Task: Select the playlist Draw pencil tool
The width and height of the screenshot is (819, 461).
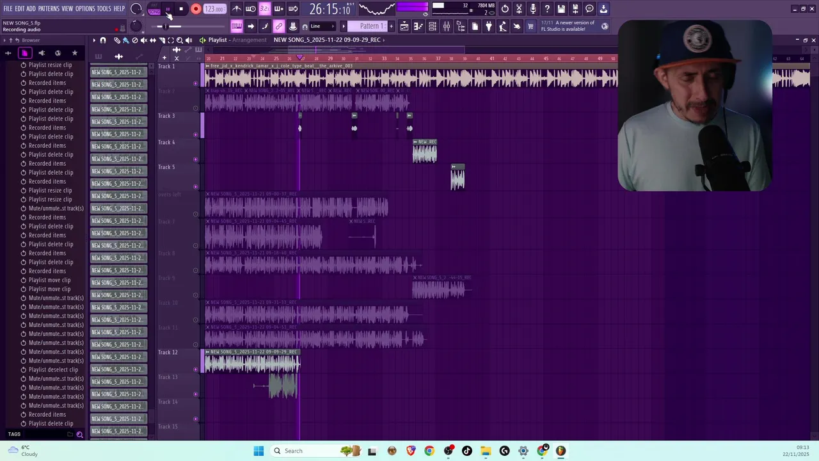Action: [117, 40]
